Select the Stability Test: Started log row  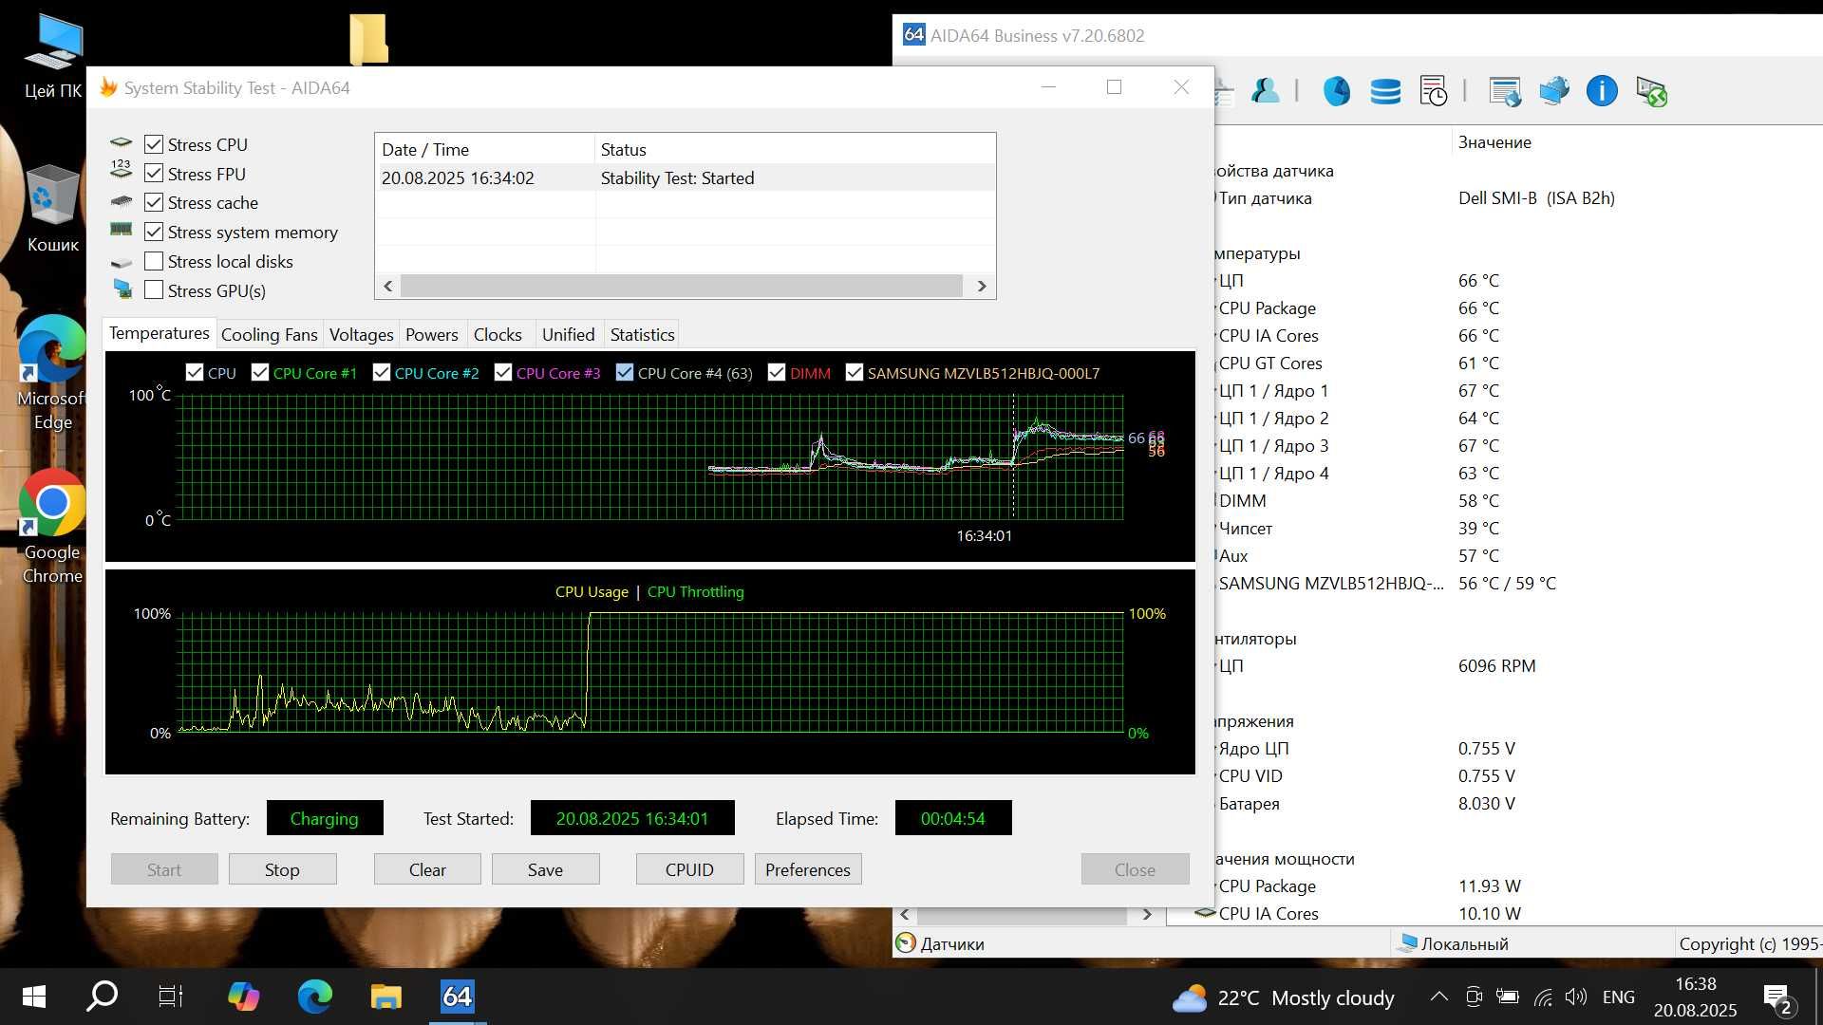coord(686,177)
